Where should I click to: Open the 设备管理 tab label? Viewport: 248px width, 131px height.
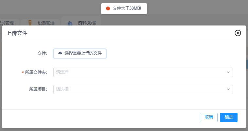pyautogui.click(x=46, y=23)
